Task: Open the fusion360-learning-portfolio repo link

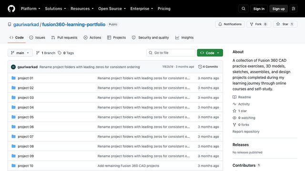Action: (x=74, y=24)
